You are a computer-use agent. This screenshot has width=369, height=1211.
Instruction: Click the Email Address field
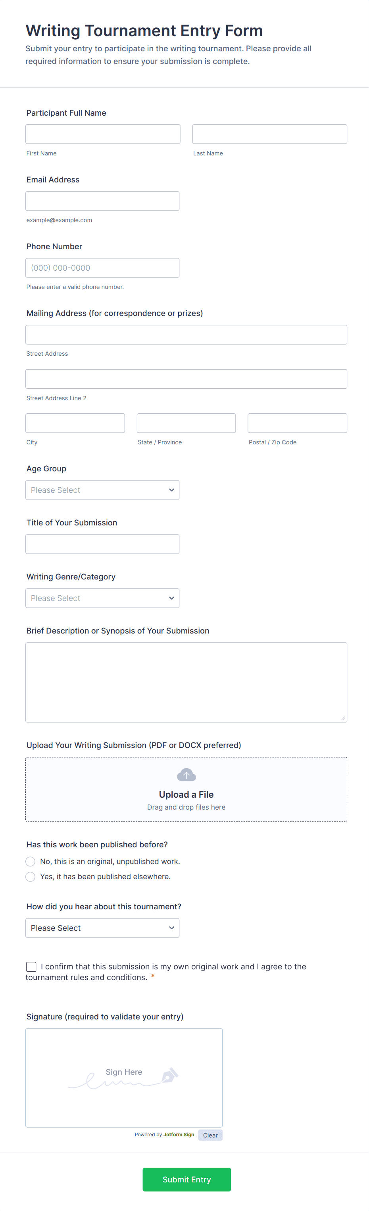[x=102, y=201]
